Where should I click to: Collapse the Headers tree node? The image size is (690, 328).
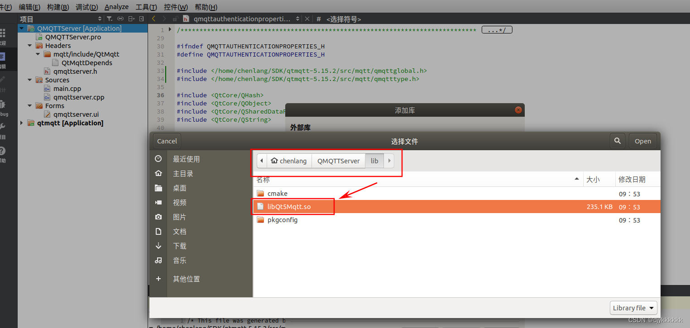click(x=29, y=45)
